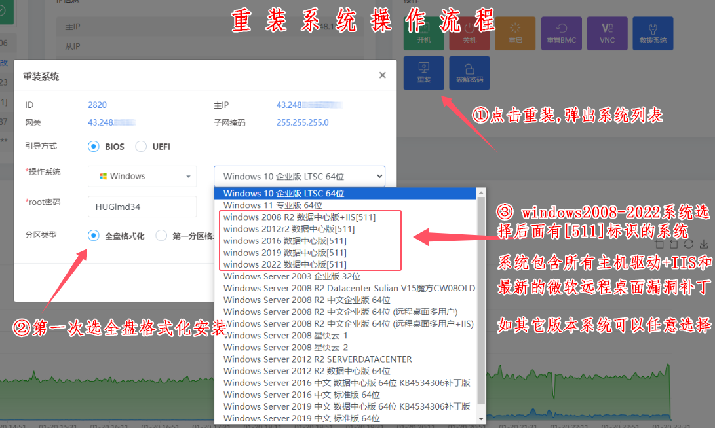Click the 重置BMC button
Image resolution: width=715 pixels, height=428 pixels.
click(x=562, y=33)
